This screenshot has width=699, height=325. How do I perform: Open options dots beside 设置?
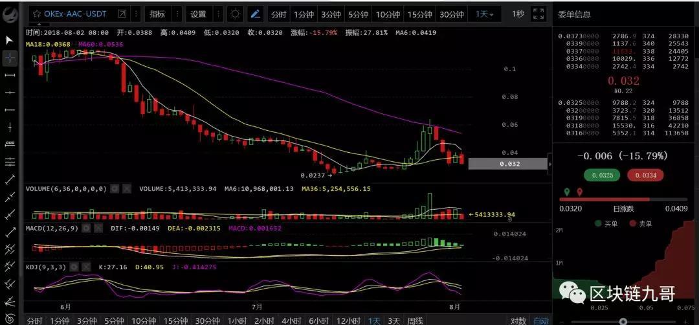(x=218, y=14)
